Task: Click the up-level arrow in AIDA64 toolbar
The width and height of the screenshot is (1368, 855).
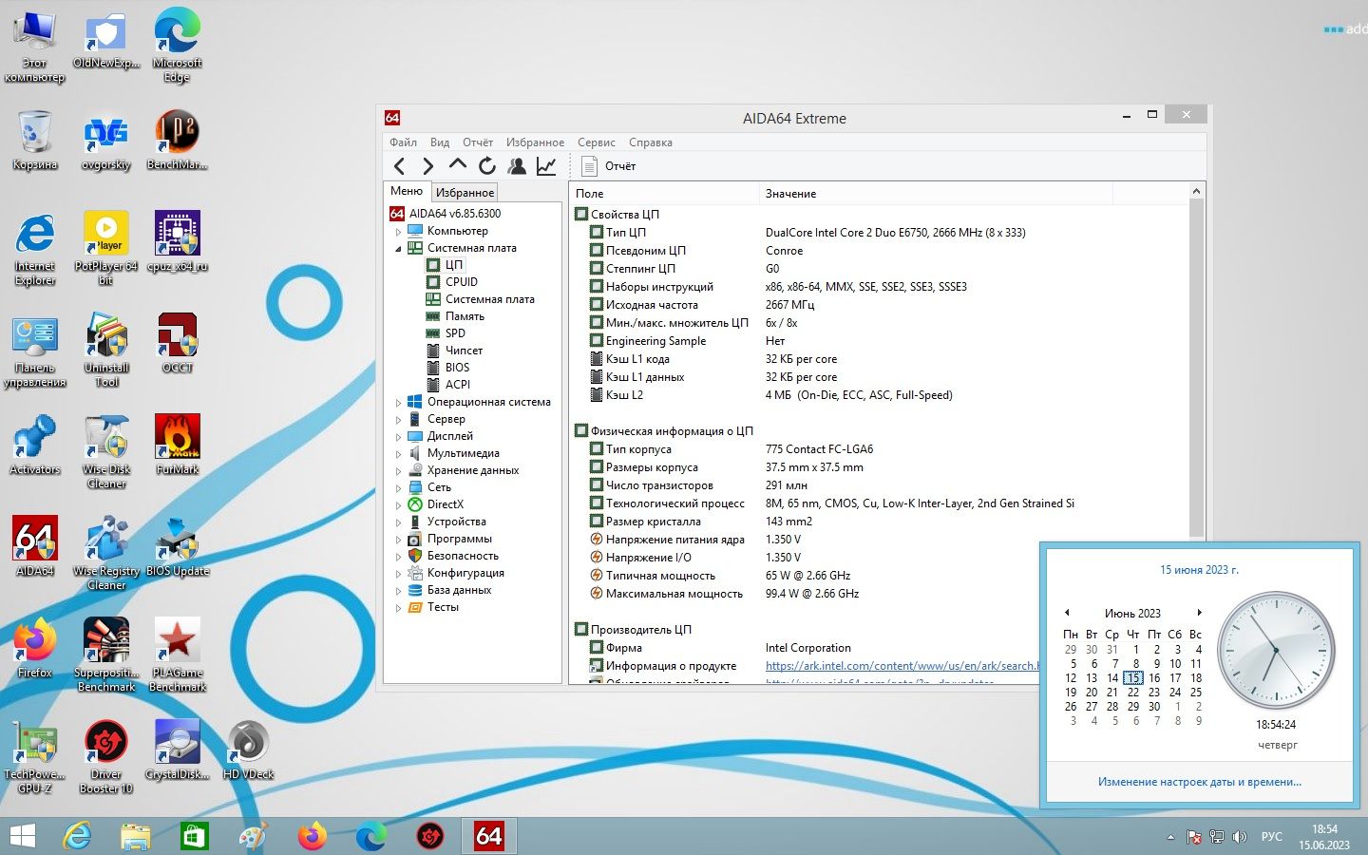Action: [458, 165]
